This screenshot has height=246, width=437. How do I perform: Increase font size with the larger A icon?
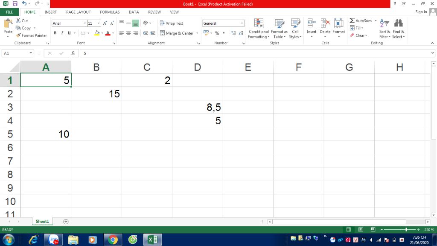click(105, 23)
